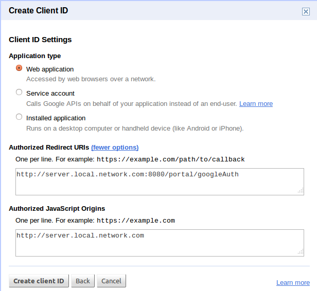Select the Web application radio button
The width and height of the screenshot is (317, 291).
pyautogui.click(x=19, y=68)
